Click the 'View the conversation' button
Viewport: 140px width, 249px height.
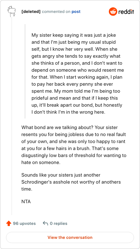click(70, 237)
